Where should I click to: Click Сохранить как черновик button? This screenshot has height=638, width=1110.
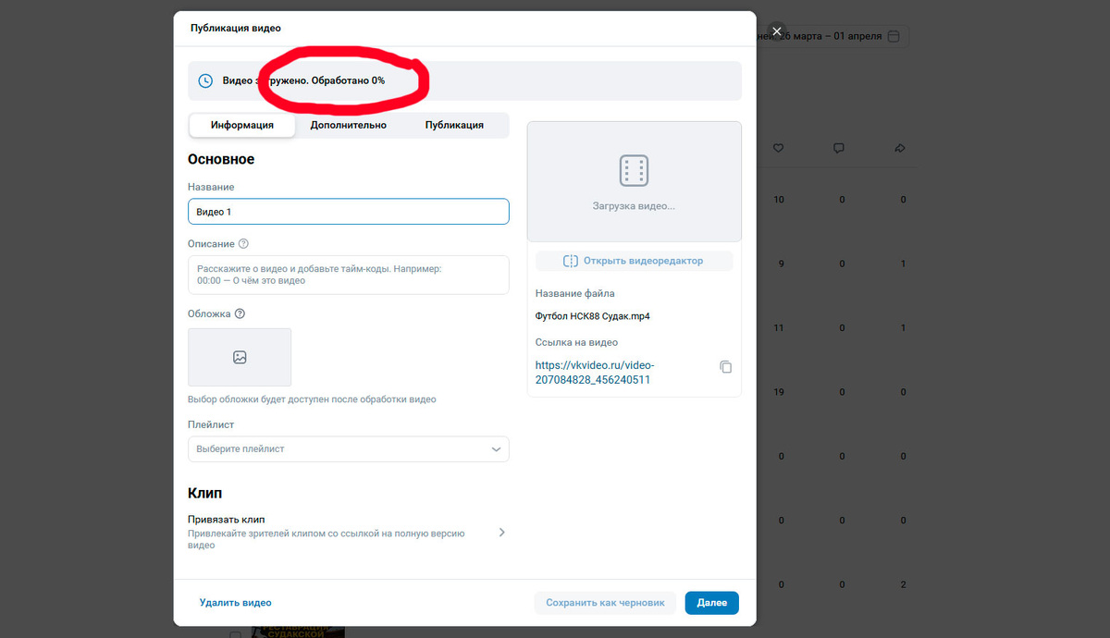point(605,603)
